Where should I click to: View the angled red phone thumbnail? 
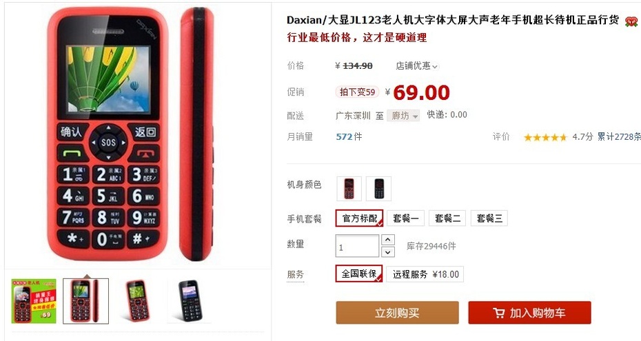(x=138, y=301)
